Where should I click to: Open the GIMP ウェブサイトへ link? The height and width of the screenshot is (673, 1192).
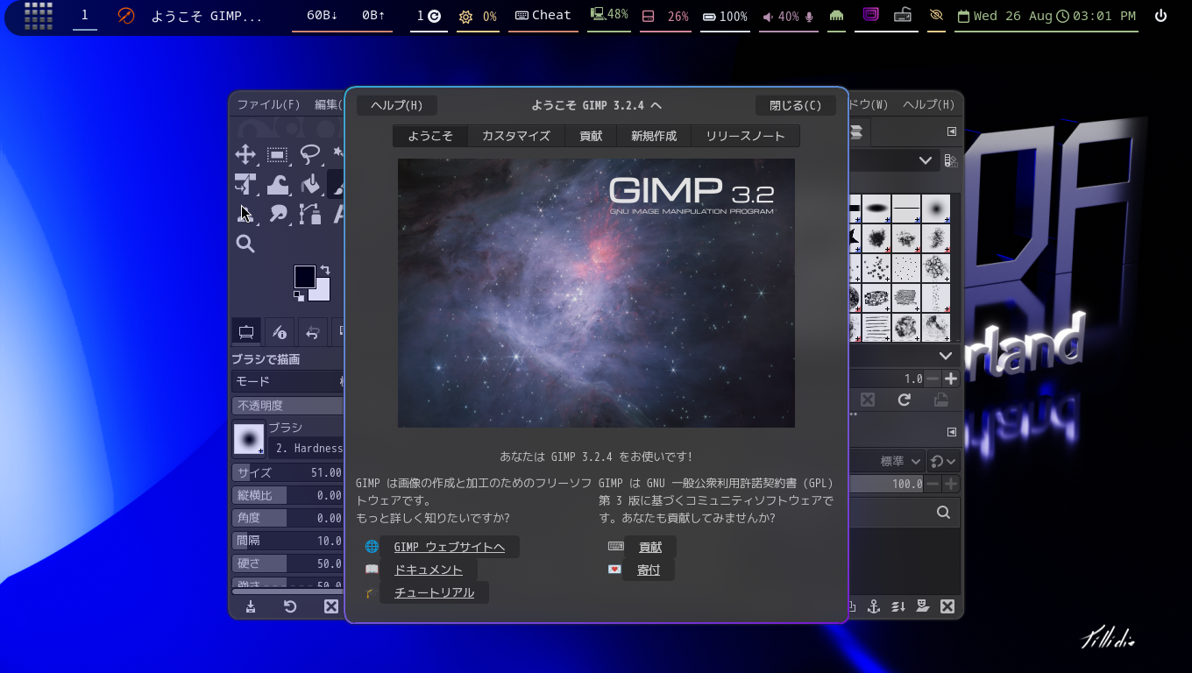[x=450, y=547]
